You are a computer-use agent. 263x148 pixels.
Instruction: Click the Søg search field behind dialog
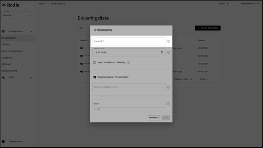tap(84, 28)
